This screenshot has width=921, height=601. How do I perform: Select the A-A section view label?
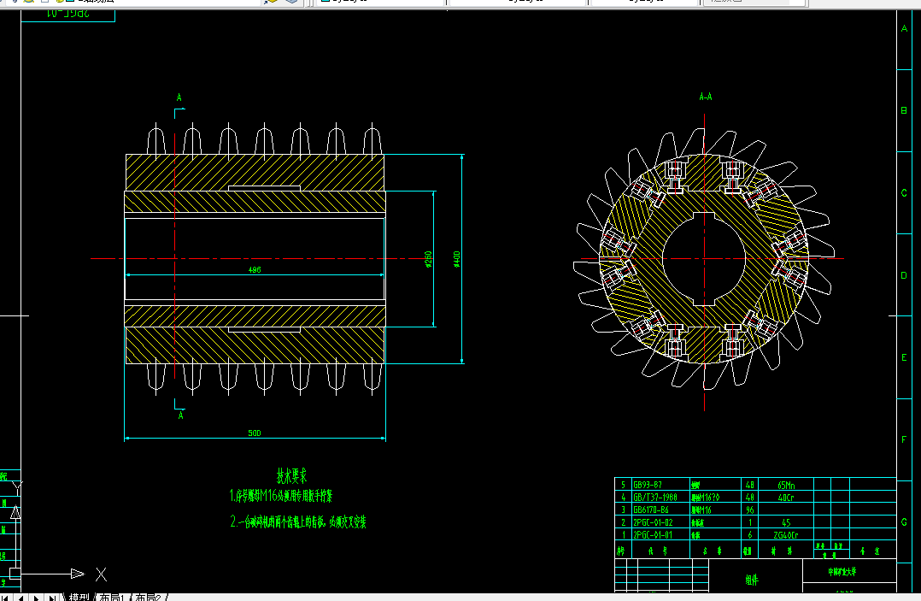(x=706, y=97)
